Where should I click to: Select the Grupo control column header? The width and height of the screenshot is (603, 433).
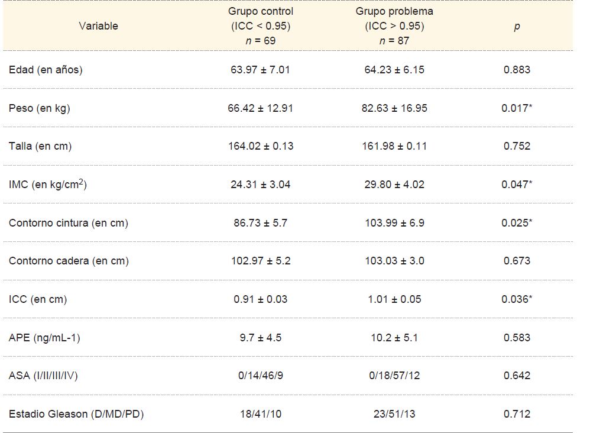261,26
